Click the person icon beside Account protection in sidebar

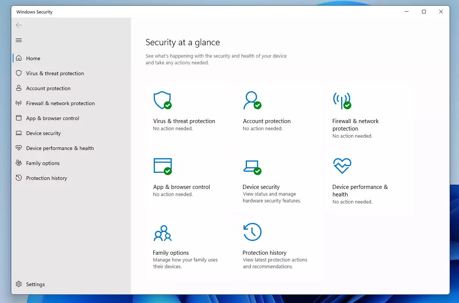19,88
